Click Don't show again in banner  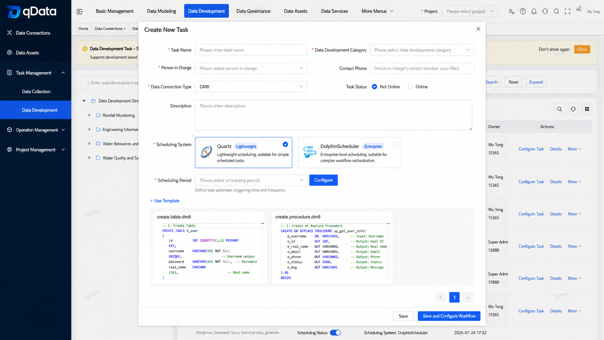pos(554,49)
